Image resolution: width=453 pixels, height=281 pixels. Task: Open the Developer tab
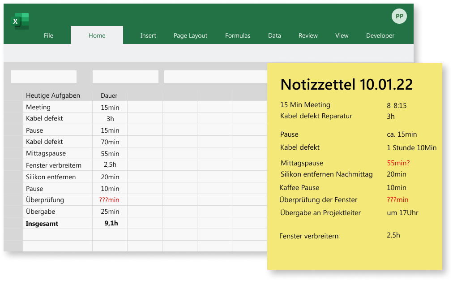click(380, 35)
